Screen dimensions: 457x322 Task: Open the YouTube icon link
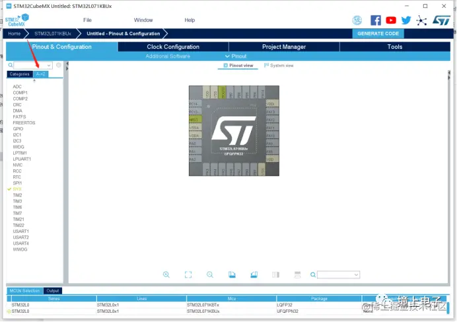click(x=391, y=20)
